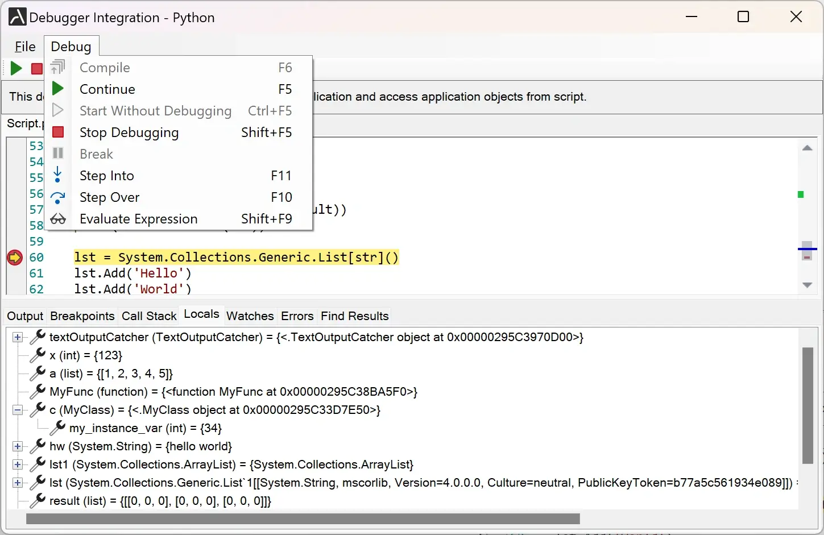Click the Break pause icon
The height and width of the screenshot is (535, 824).
[57, 154]
